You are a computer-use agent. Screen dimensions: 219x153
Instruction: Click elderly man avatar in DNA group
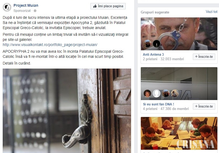click(x=147, y=93)
